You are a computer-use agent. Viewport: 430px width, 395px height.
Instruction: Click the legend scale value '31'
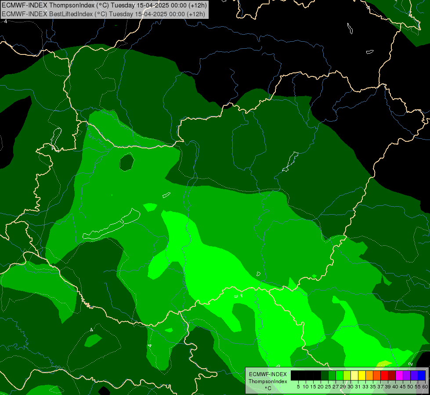point(358,387)
